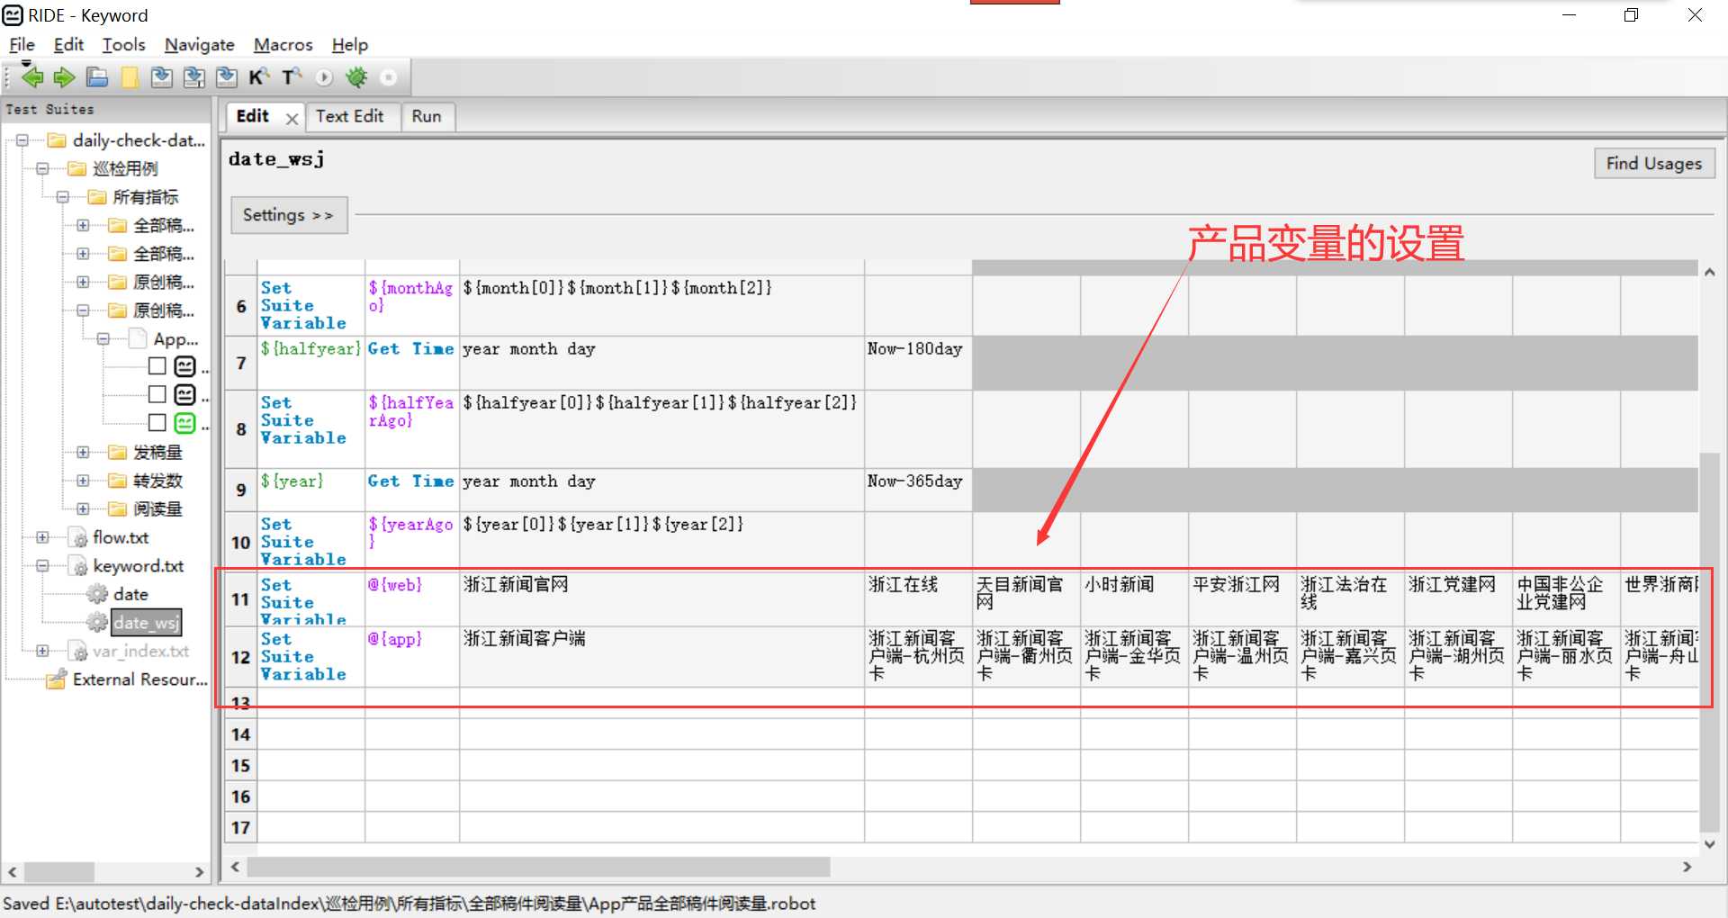Tick the first test checkbox under App
Image resolution: width=1728 pixels, height=918 pixels.
[x=157, y=366]
